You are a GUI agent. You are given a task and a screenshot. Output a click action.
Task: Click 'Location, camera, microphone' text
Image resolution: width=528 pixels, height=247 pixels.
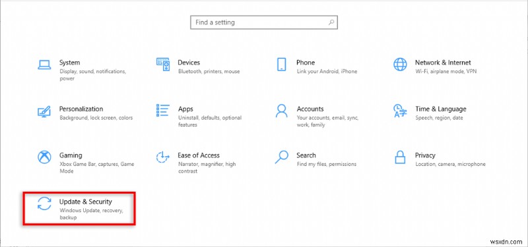click(x=451, y=164)
